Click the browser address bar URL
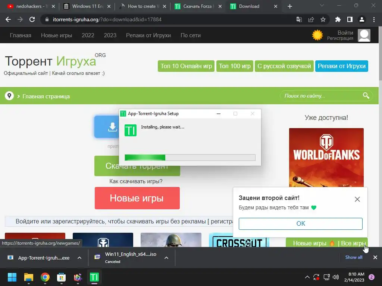 pyautogui.click(x=107, y=19)
